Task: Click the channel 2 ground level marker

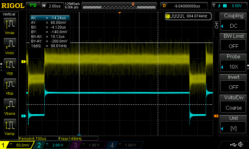Action: click(24, 116)
